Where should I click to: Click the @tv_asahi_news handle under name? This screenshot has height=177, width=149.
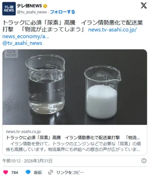[32, 12]
